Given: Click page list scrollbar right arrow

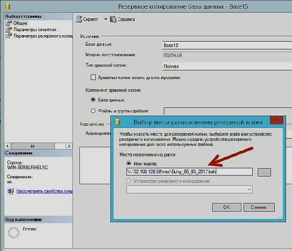Looking at the screenshot, I should [69, 146].
